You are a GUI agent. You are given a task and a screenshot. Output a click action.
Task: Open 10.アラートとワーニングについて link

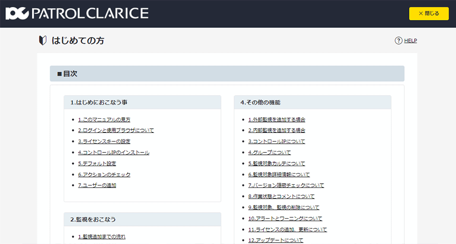point(285,218)
